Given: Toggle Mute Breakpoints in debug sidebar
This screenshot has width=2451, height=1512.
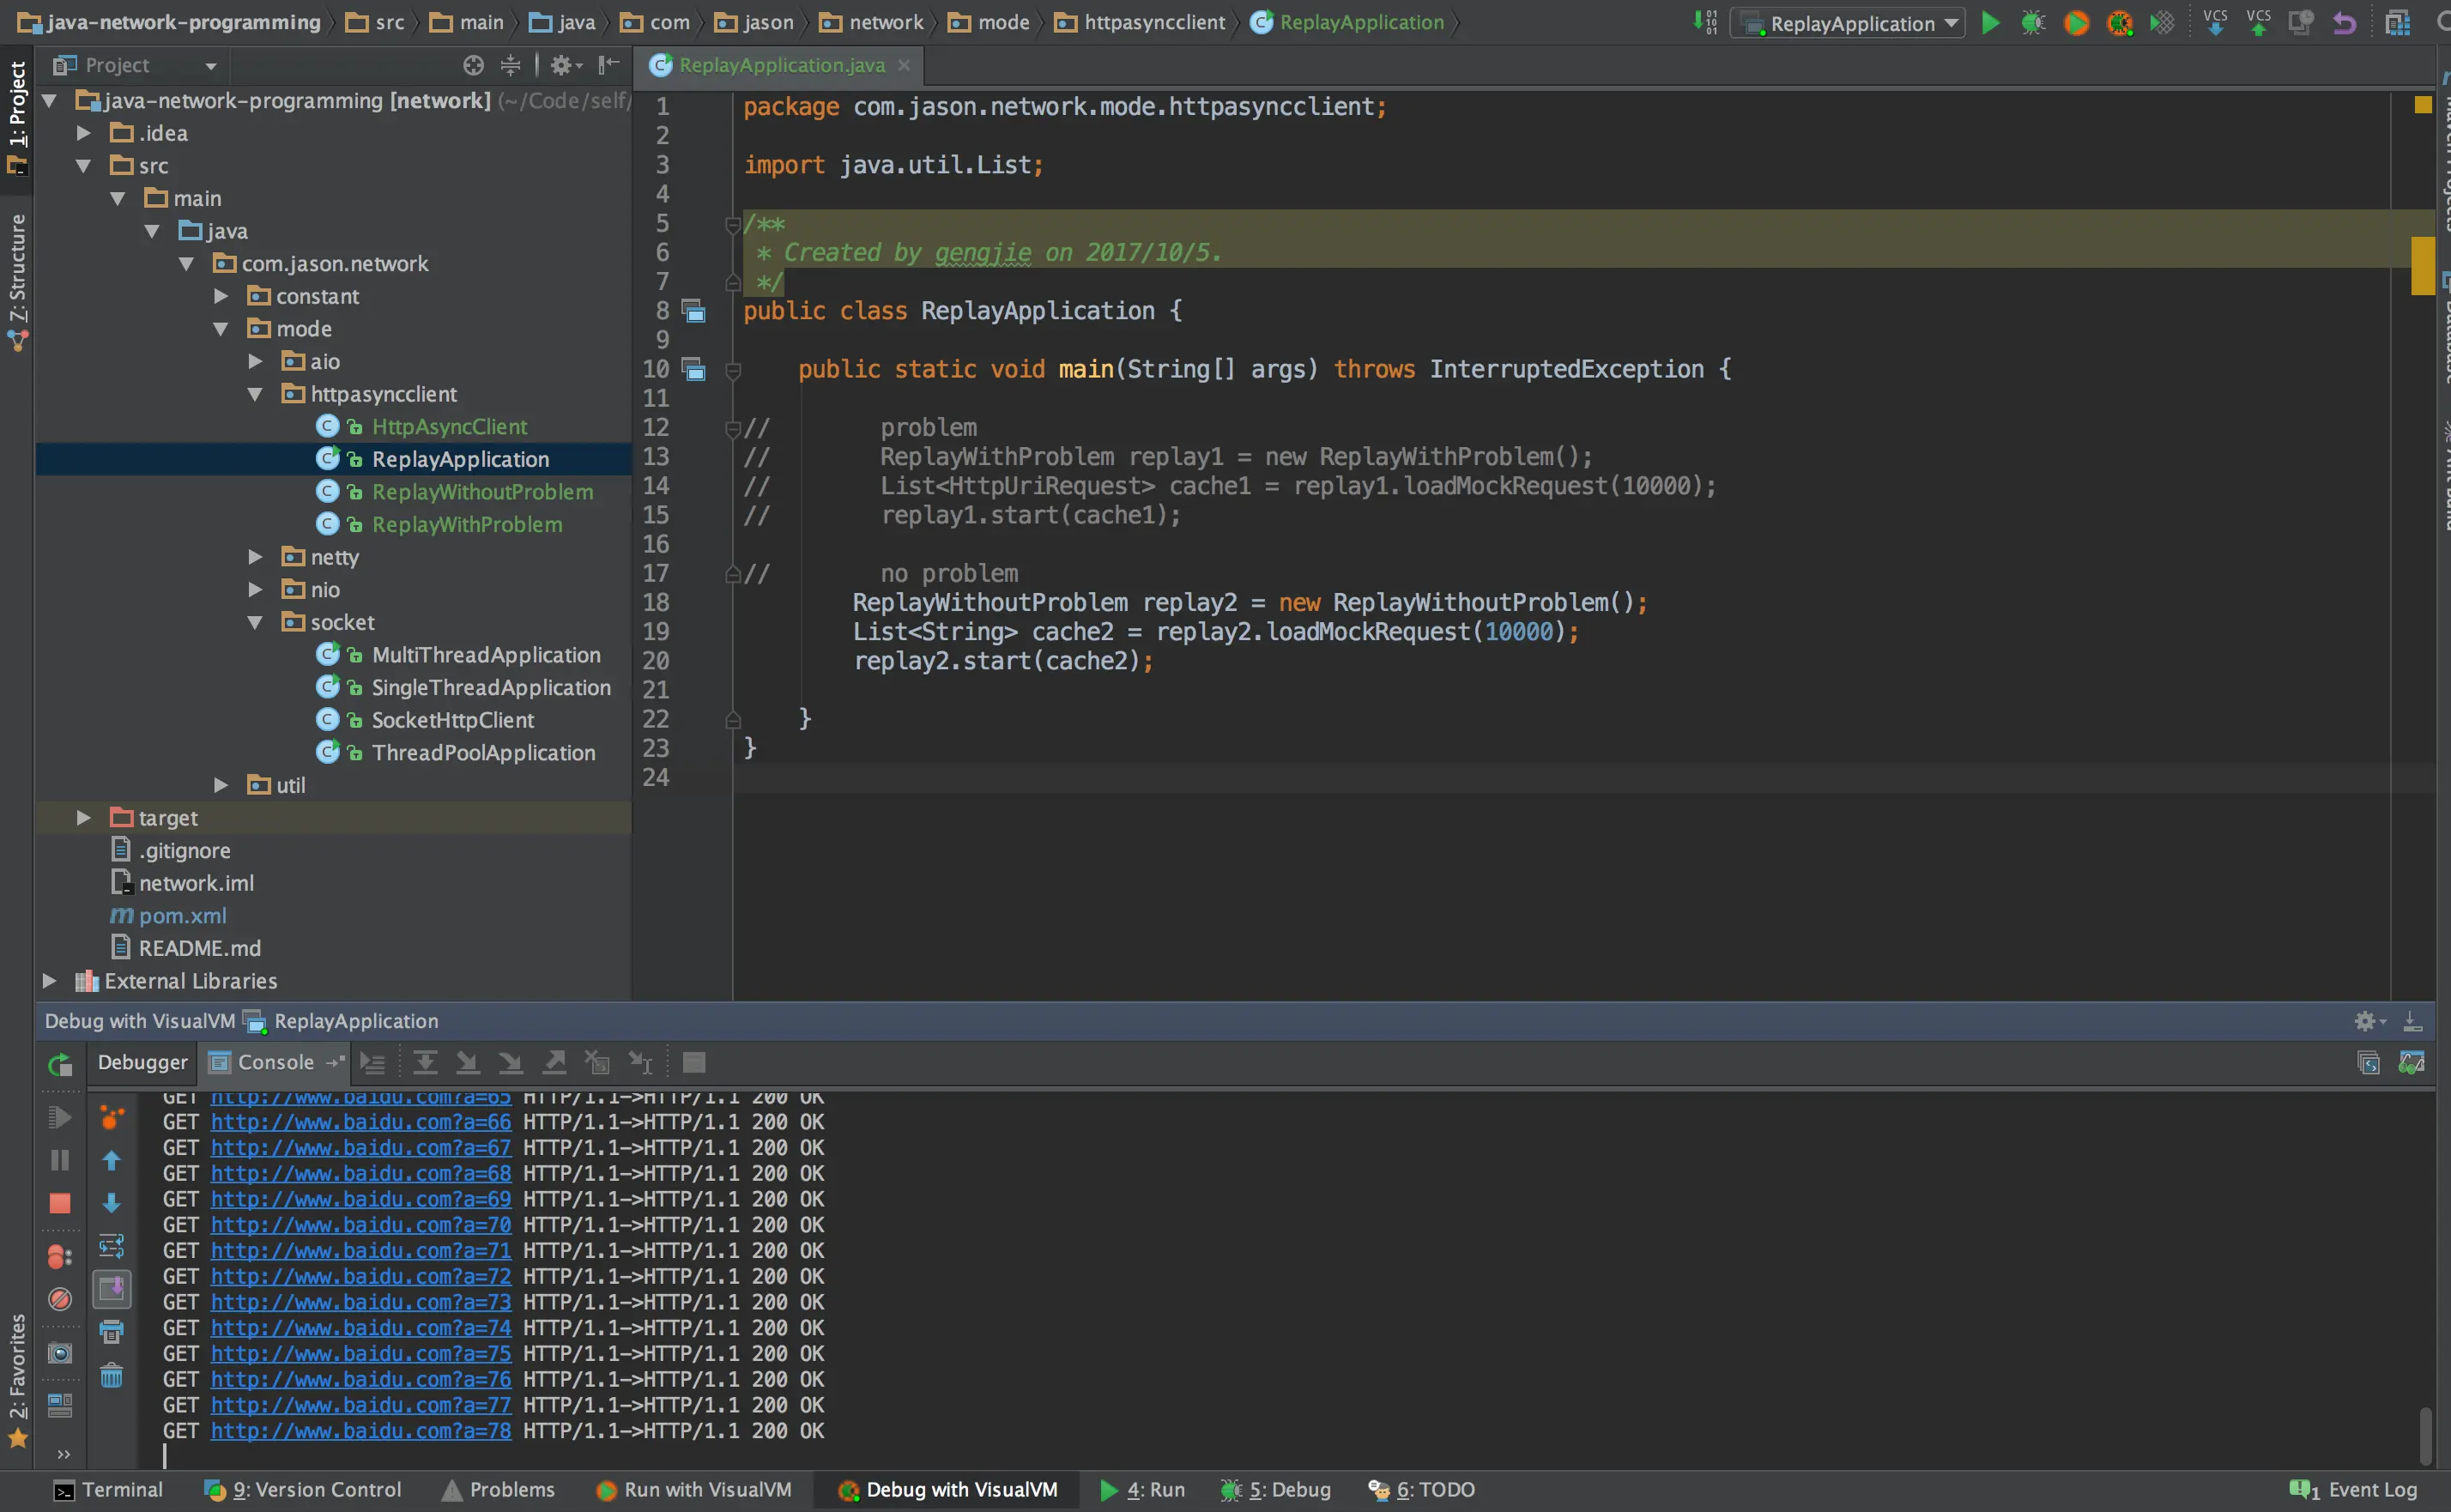Looking at the screenshot, I should (x=60, y=1299).
